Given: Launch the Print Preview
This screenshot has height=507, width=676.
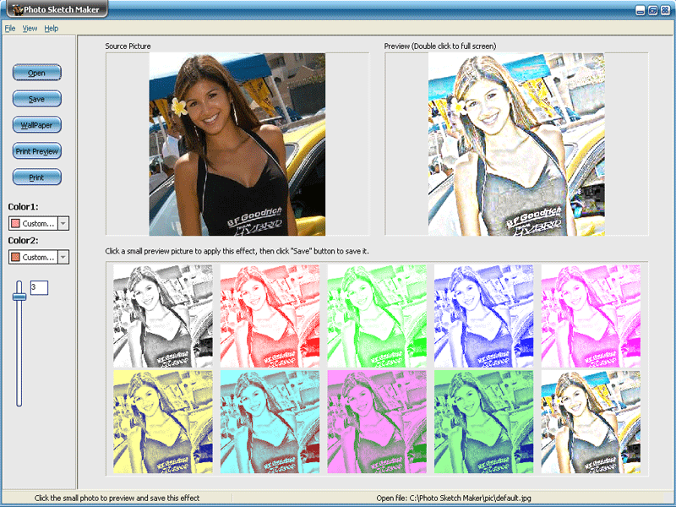Looking at the screenshot, I should pyautogui.click(x=36, y=151).
